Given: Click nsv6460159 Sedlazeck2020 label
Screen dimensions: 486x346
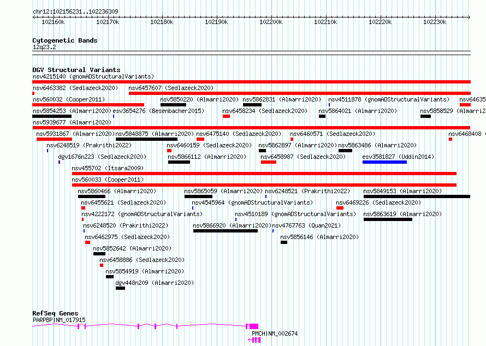Looking at the screenshot, I should [209, 145].
